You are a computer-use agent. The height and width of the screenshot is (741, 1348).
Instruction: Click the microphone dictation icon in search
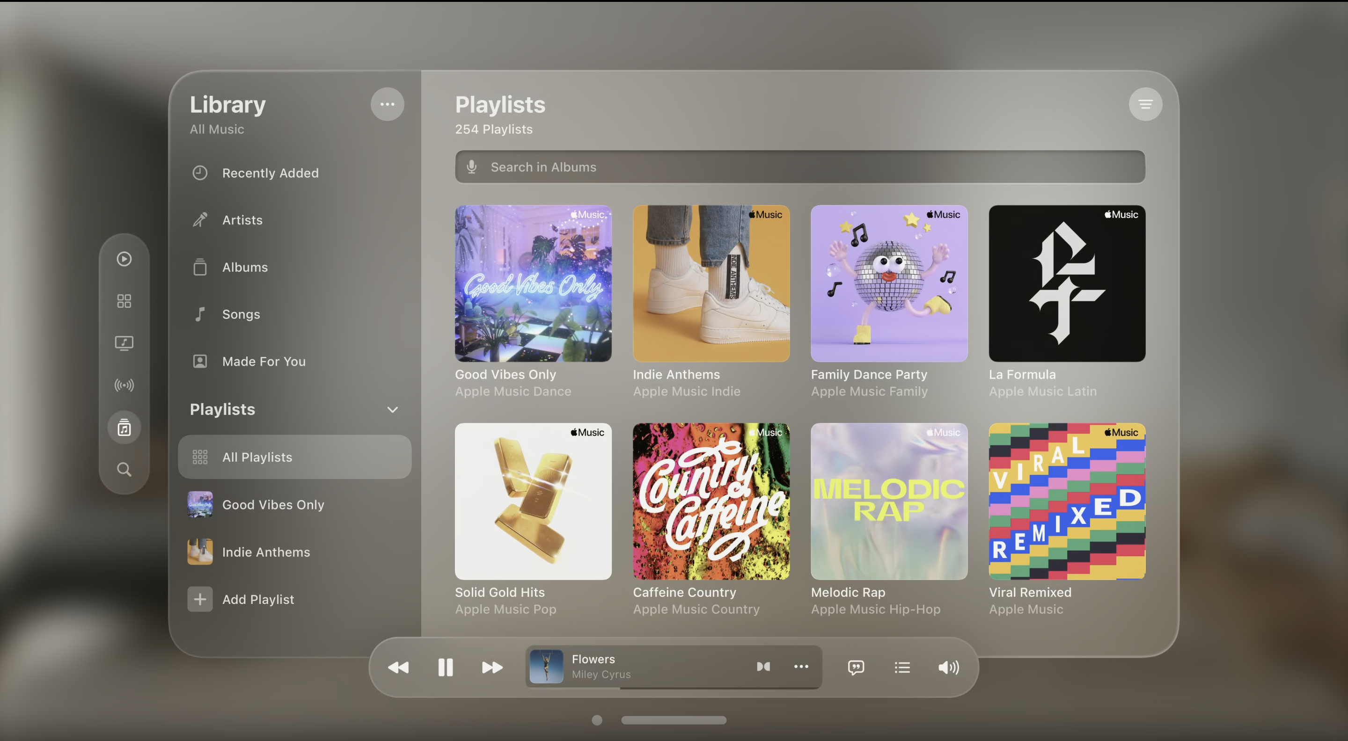(x=471, y=167)
